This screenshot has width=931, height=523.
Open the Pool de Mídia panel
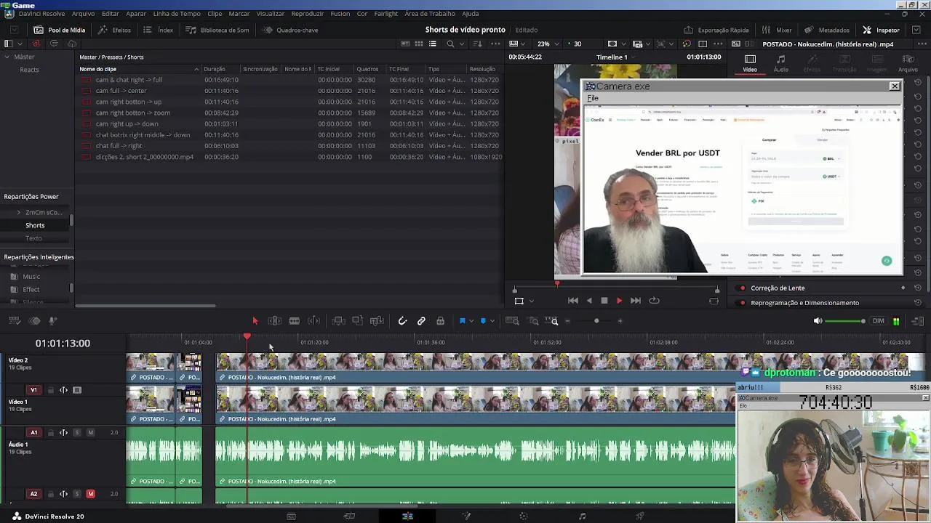pos(60,30)
